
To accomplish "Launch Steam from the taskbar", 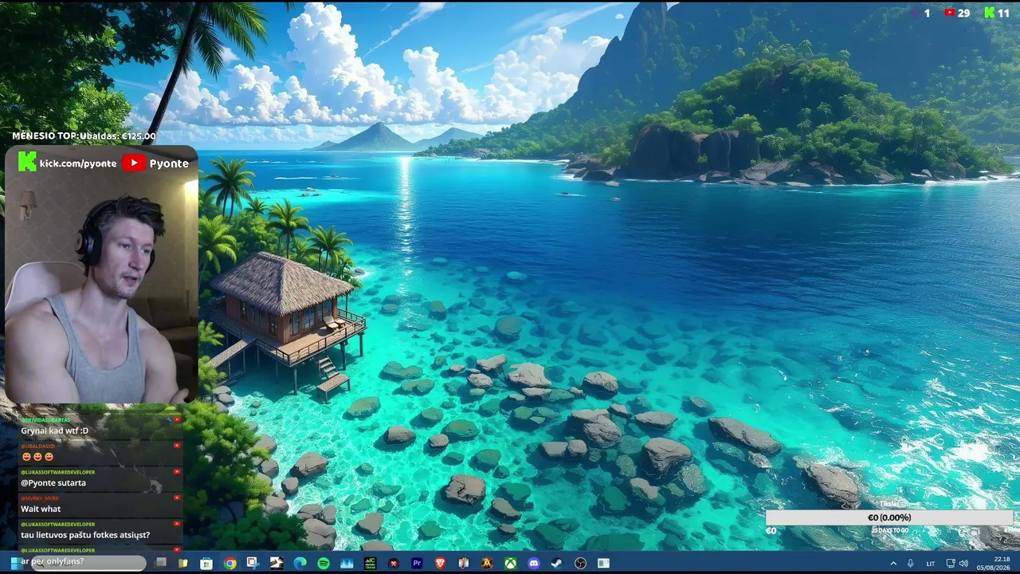I will [556, 563].
